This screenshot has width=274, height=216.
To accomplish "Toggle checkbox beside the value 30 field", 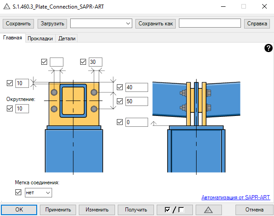I will coord(83,62).
